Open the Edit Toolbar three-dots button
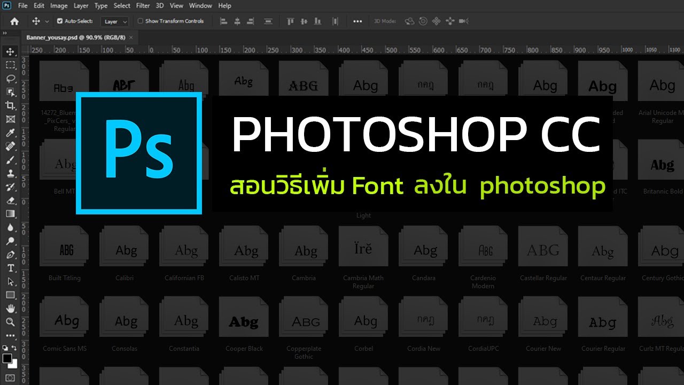Viewport: 684px width, 385px height. [10, 336]
